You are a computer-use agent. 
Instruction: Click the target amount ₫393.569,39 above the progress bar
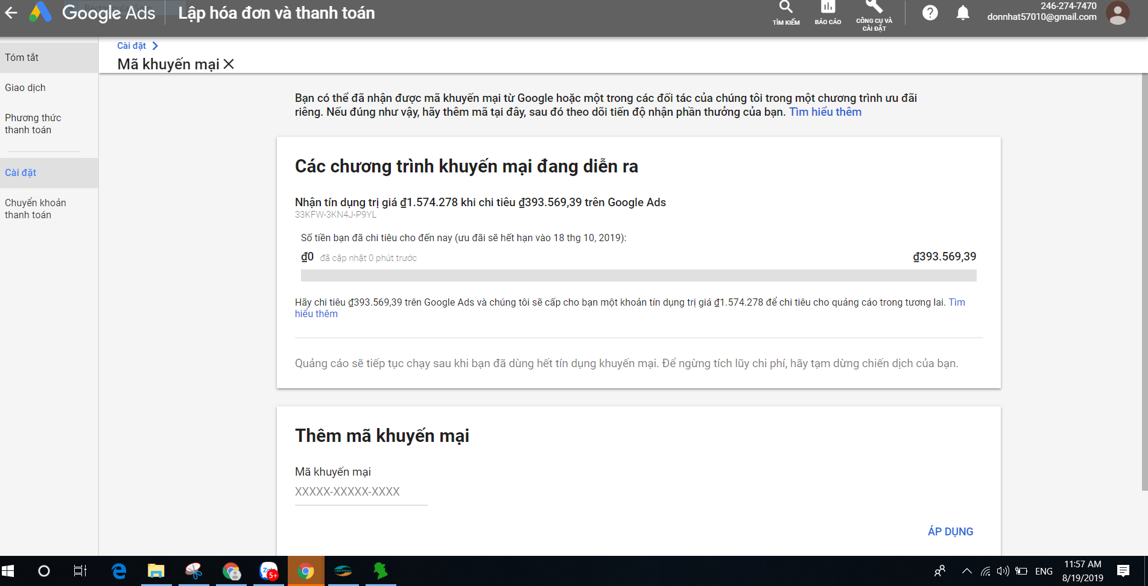944,257
